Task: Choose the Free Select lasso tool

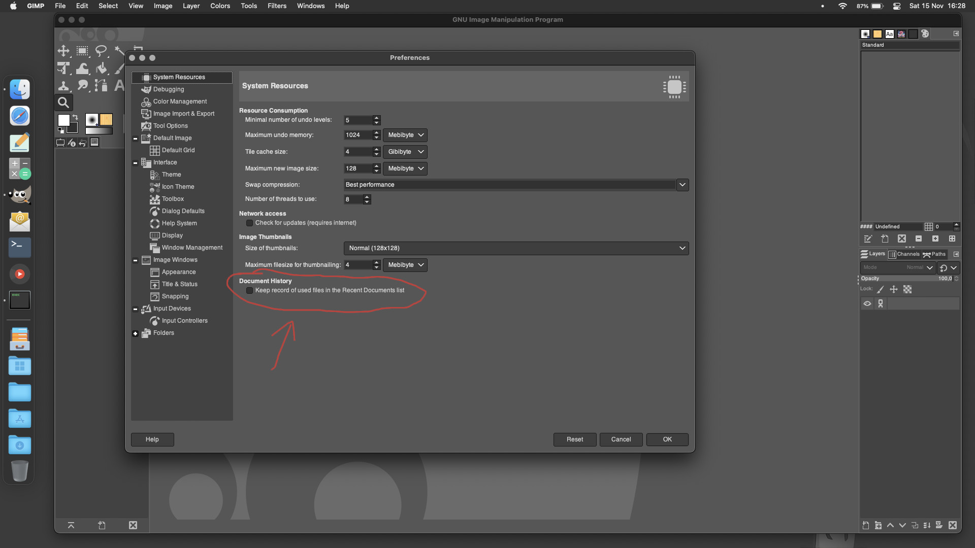Action: 101,51
